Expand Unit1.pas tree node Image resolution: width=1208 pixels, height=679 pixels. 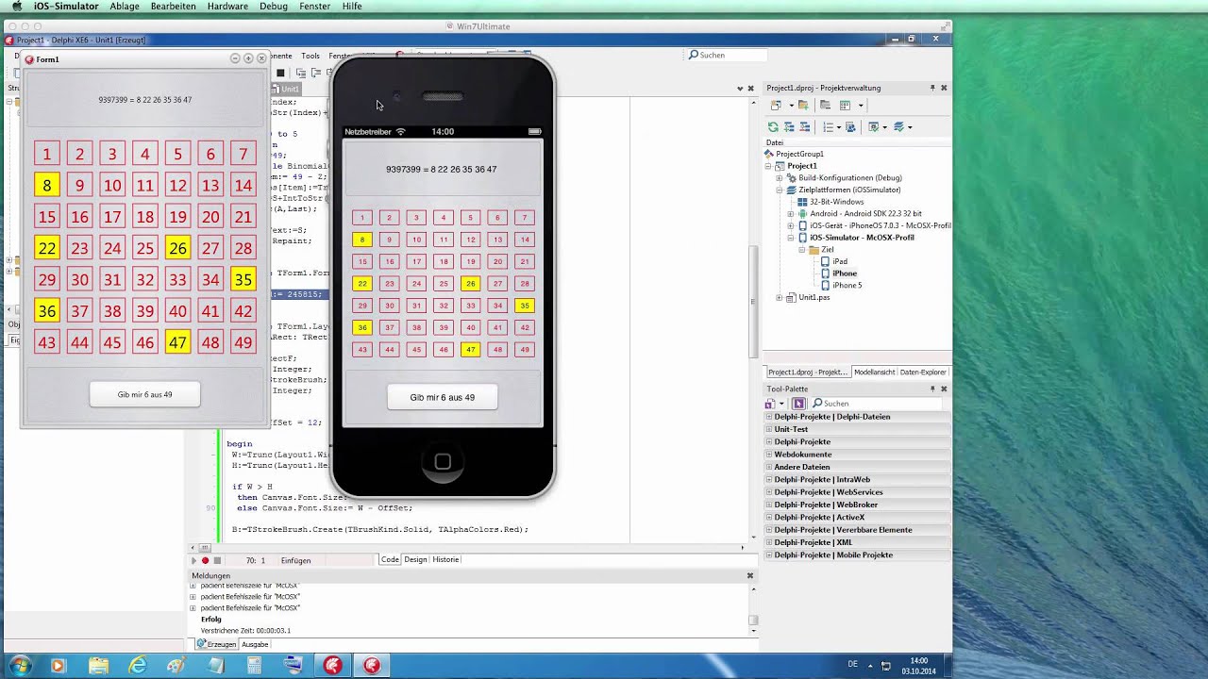(x=779, y=297)
